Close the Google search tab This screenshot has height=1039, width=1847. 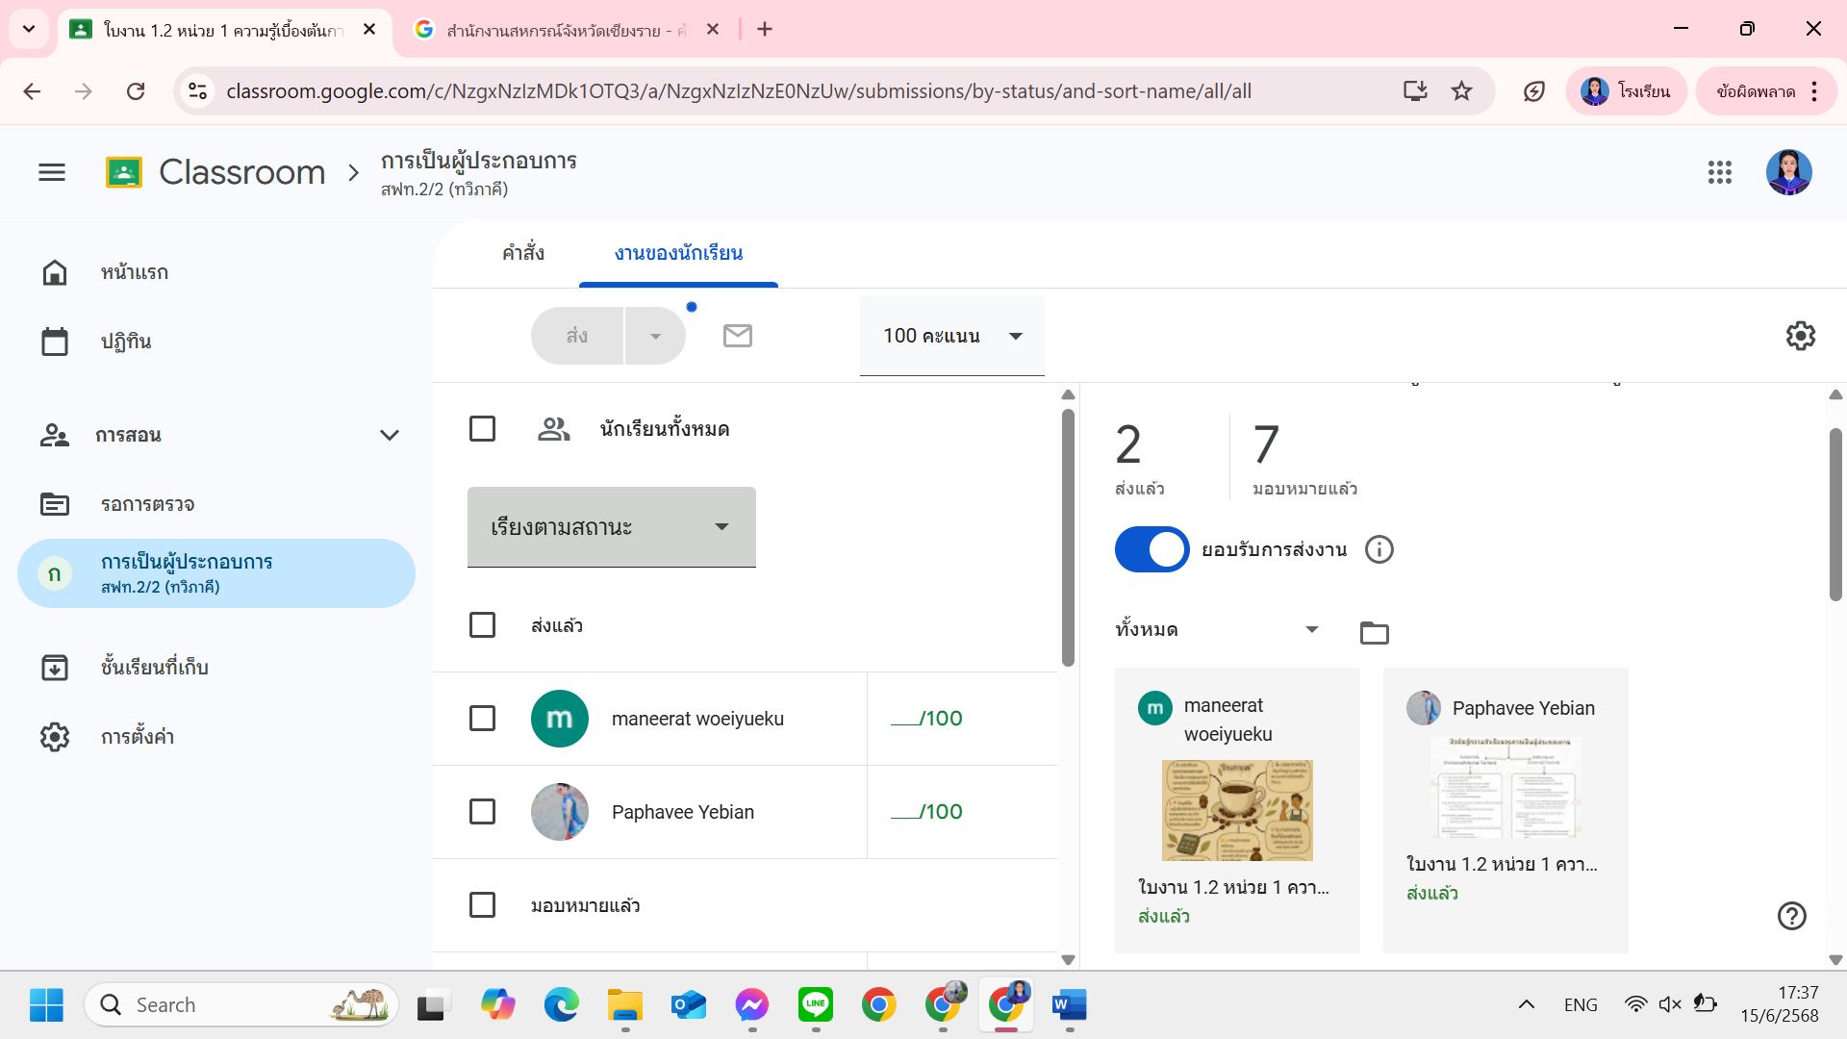[713, 29]
